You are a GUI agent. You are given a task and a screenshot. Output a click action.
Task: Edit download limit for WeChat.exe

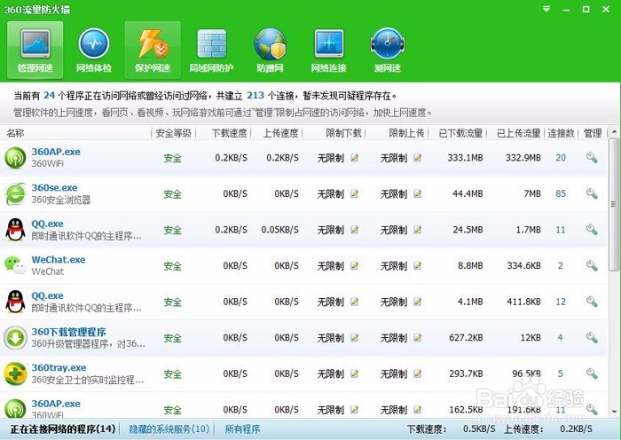(x=355, y=266)
